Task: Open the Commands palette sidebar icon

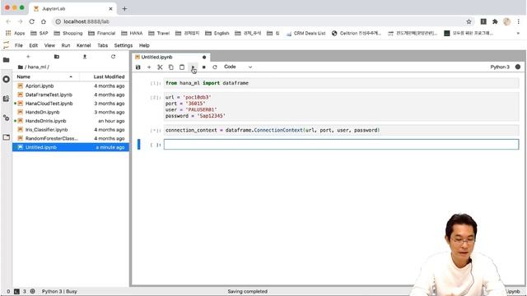Action: (6, 99)
